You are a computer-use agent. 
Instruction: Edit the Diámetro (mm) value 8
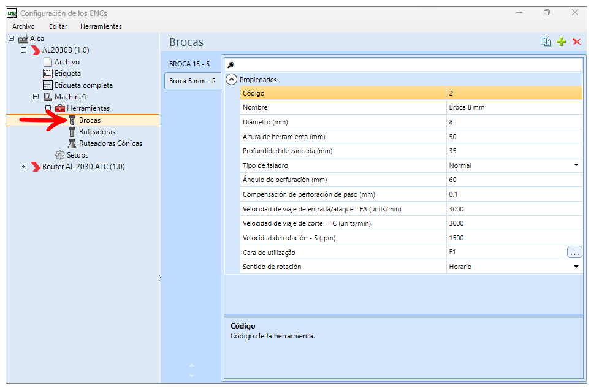pyautogui.click(x=514, y=122)
